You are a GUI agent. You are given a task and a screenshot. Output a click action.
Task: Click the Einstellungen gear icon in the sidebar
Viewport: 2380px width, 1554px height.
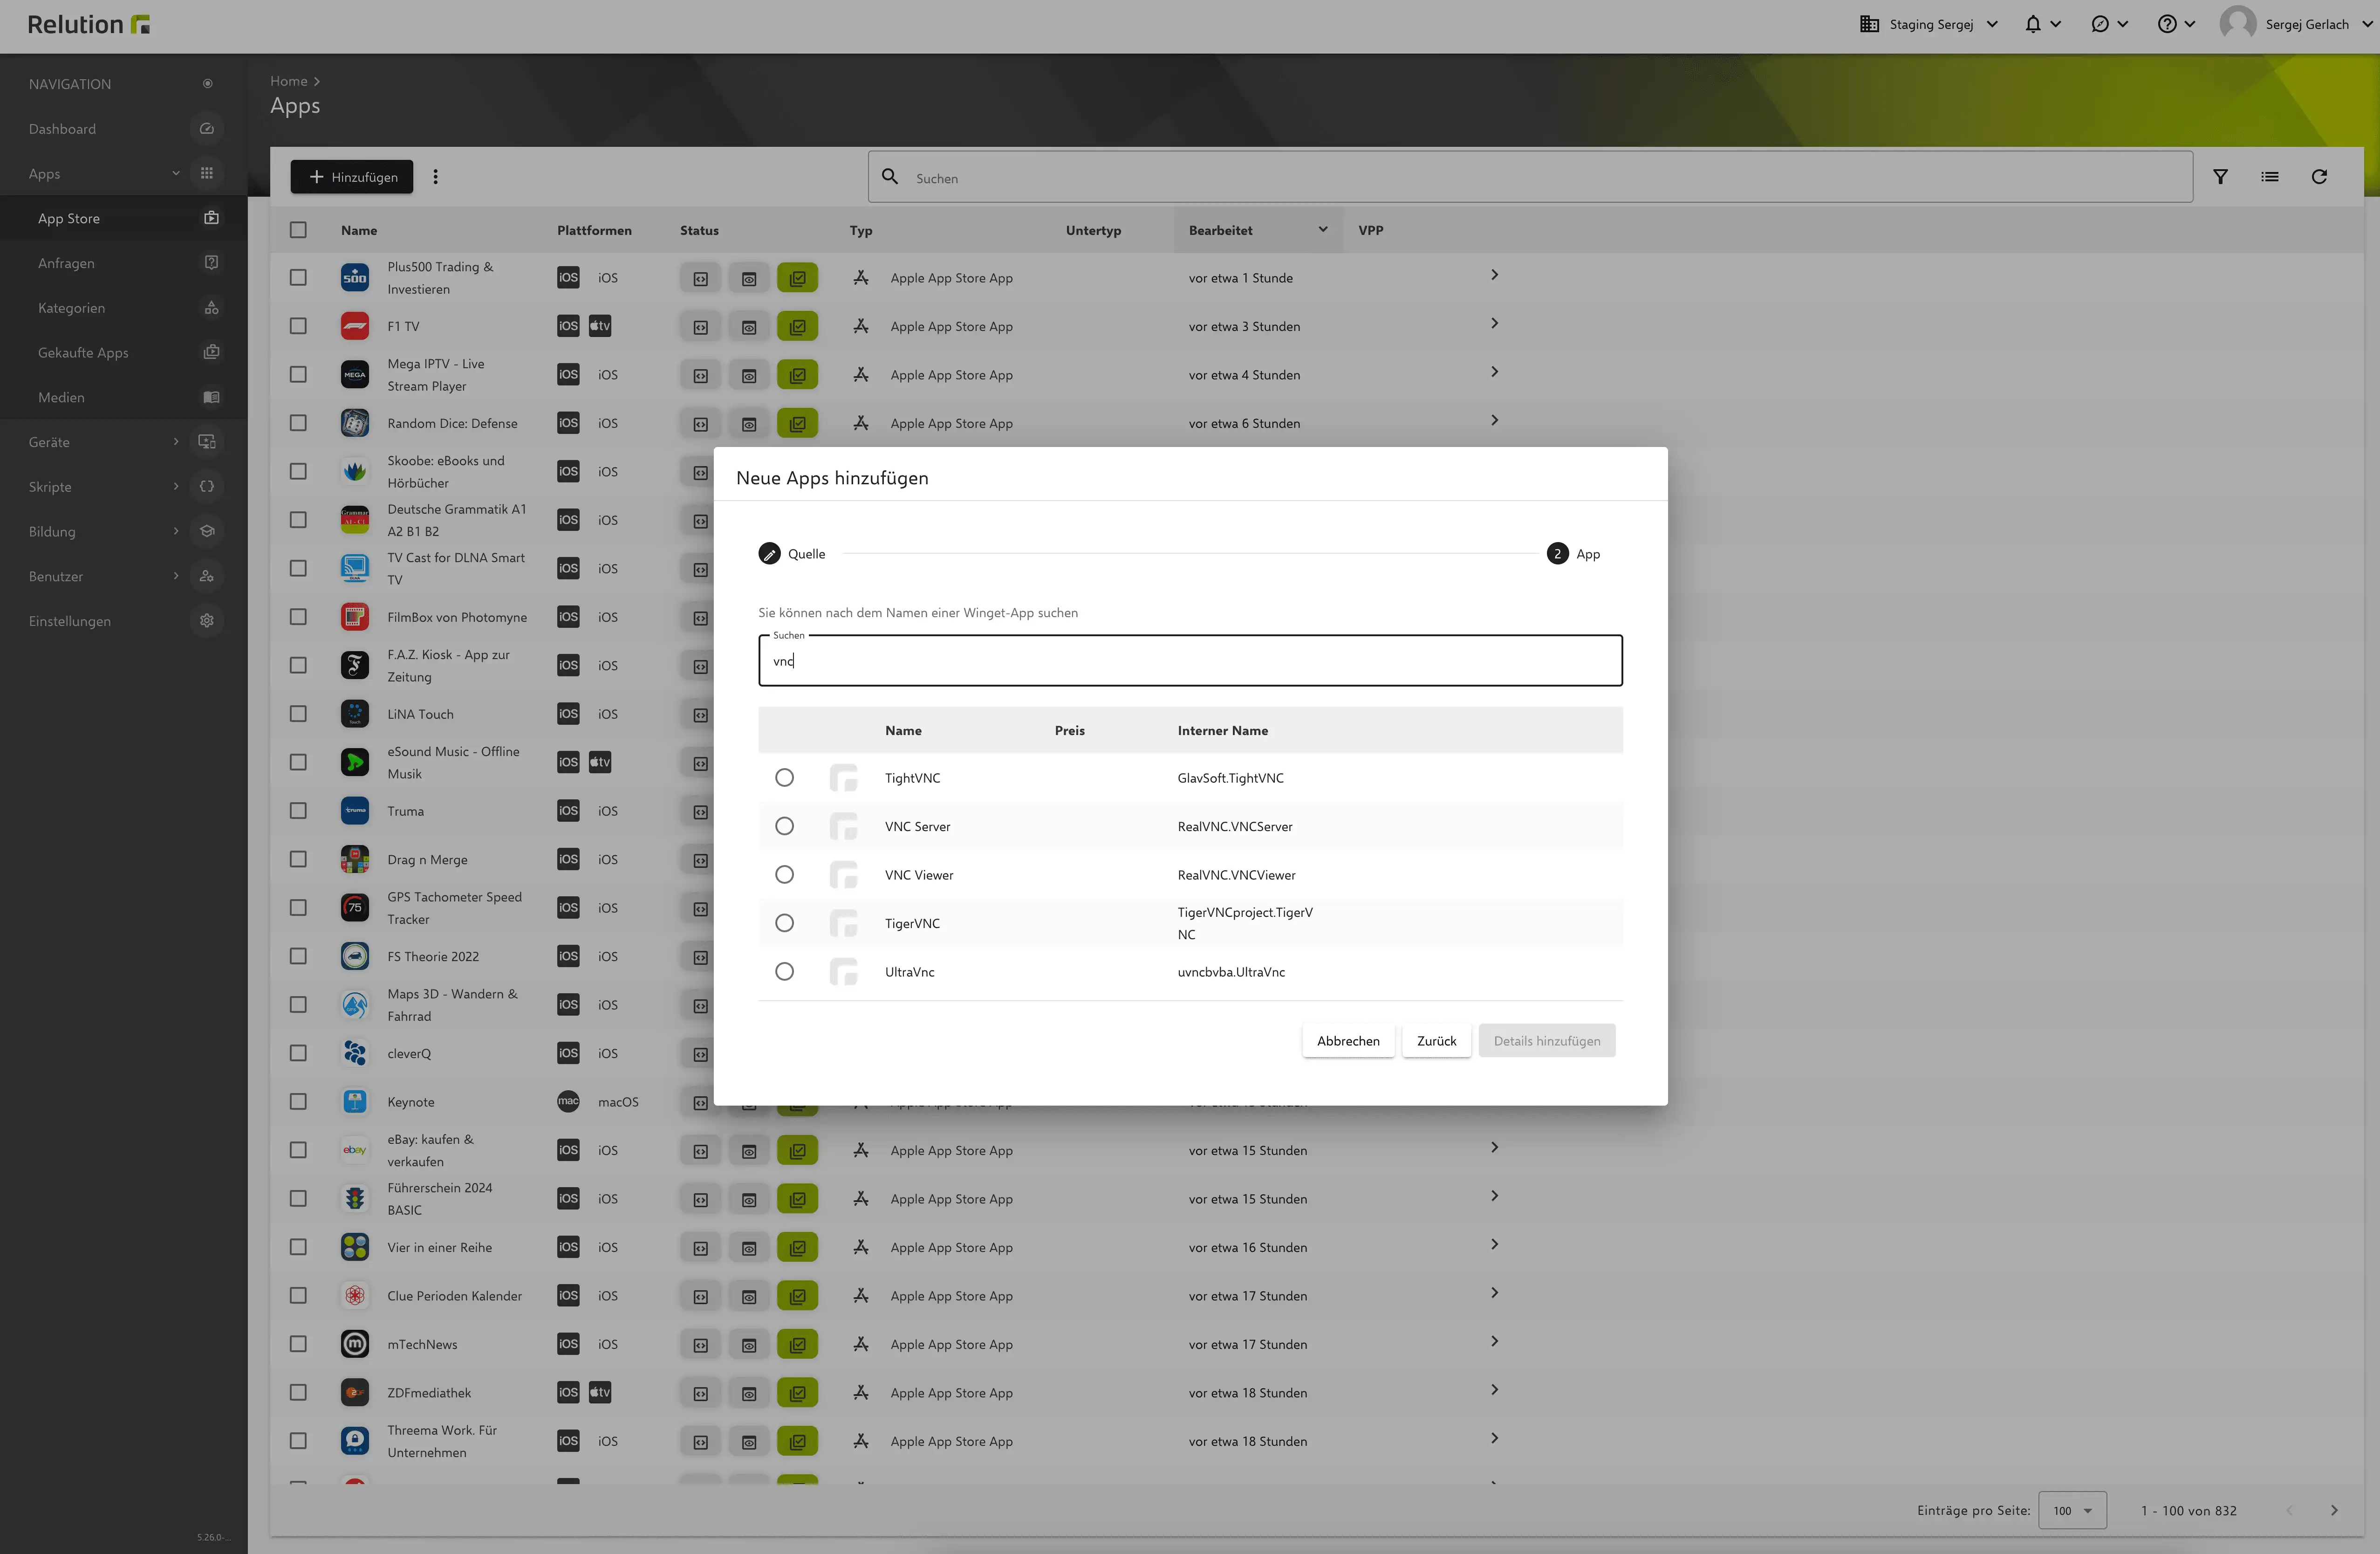[207, 621]
